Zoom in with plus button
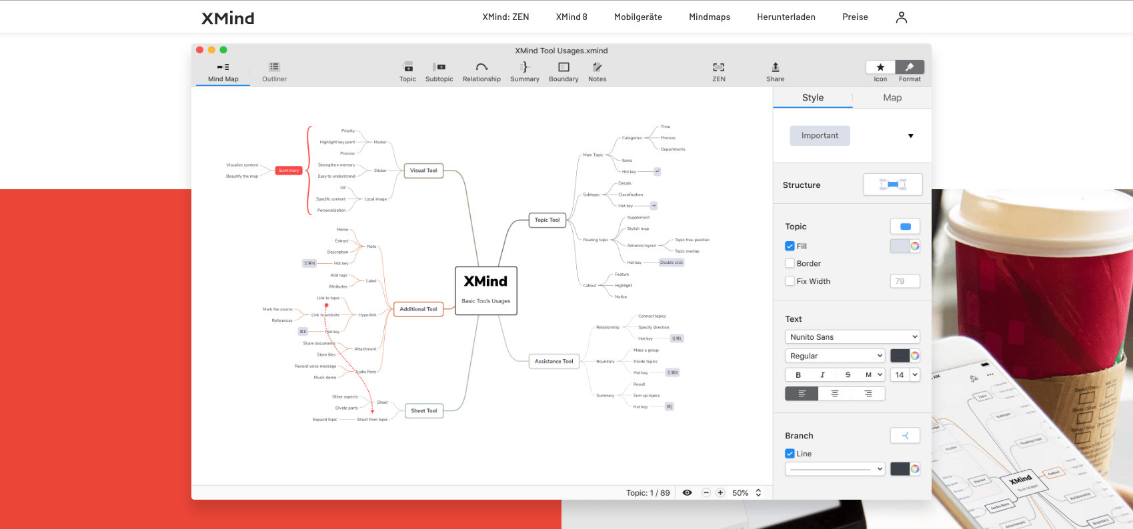This screenshot has width=1133, height=529. [x=720, y=493]
